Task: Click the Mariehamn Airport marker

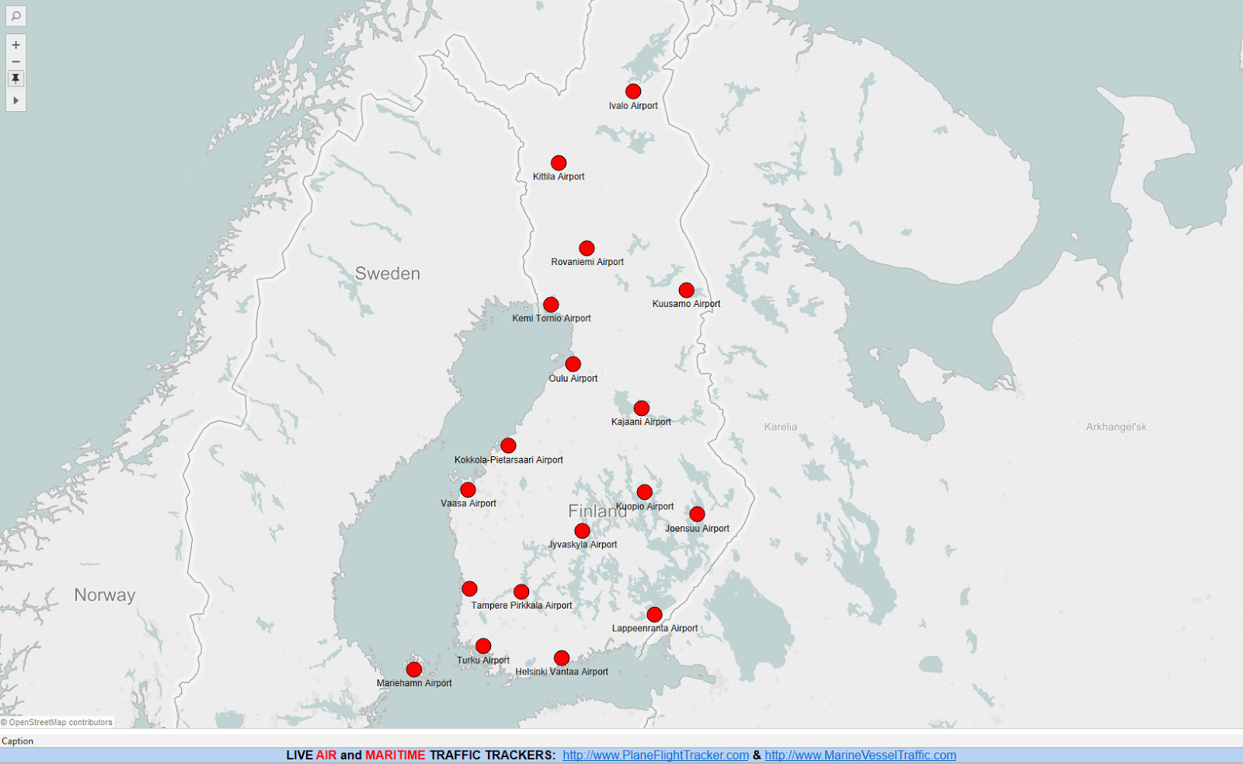Action: click(413, 668)
